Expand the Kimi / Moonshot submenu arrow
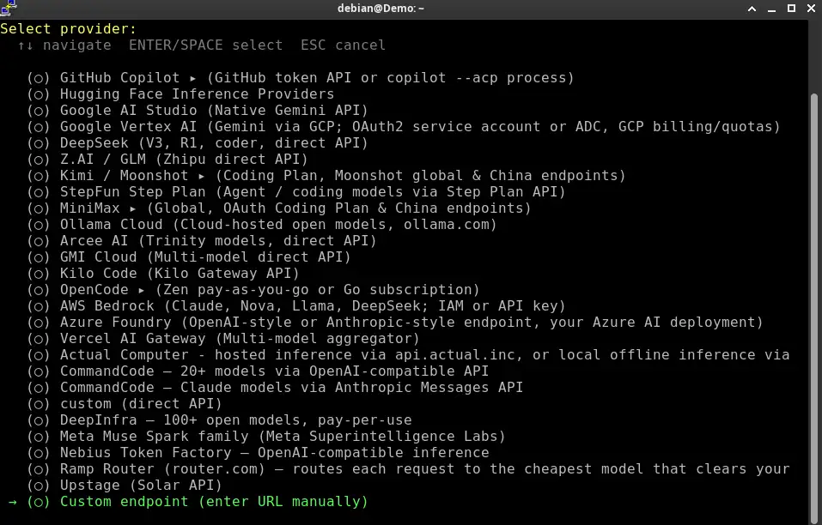Image resolution: width=822 pixels, height=525 pixels. click(x=201, y=176)
